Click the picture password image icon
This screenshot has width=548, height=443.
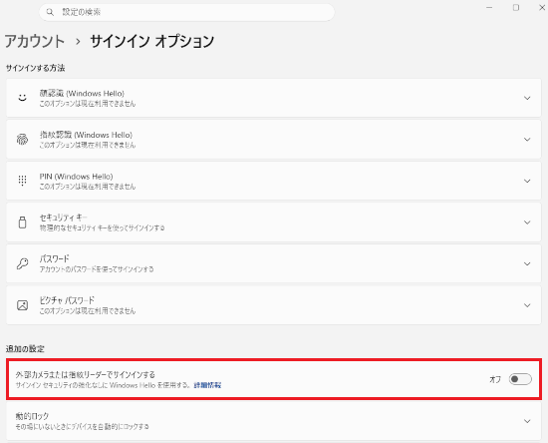coord(22,305)
